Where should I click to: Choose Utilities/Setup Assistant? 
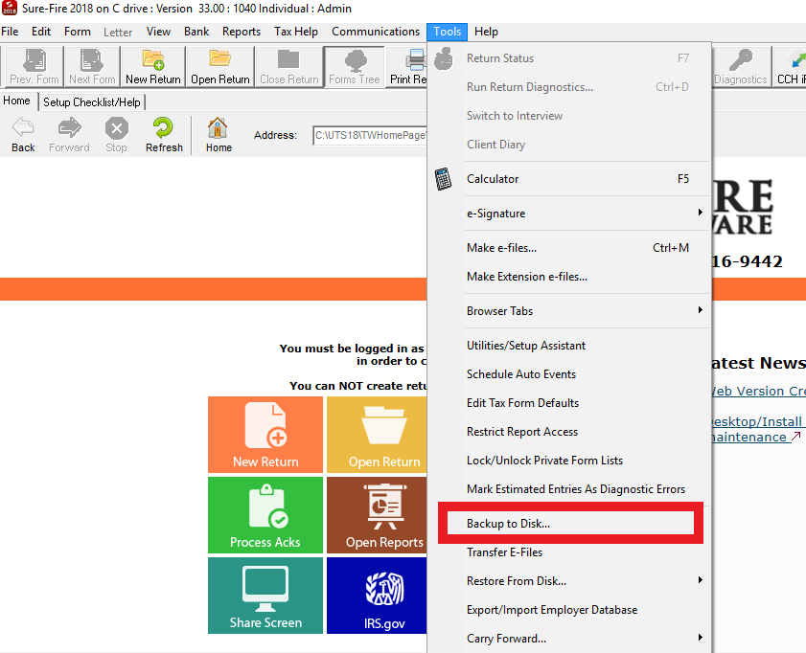570,346
